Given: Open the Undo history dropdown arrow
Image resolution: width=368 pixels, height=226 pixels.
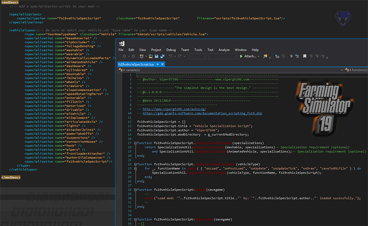Looking at the screenshot, I should point(175,56).
